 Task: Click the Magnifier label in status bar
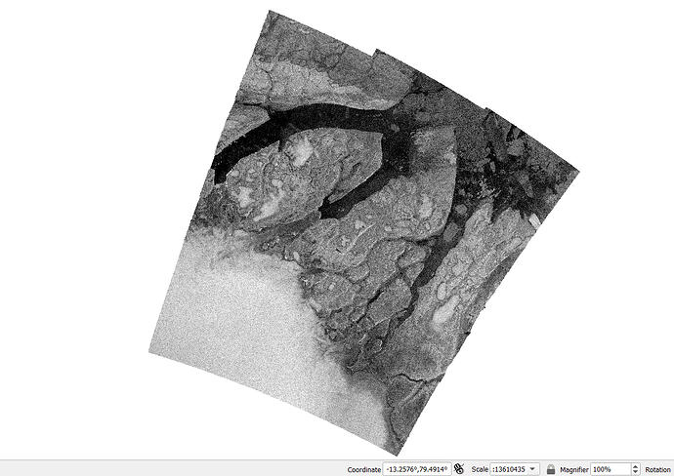coord(573,469)
